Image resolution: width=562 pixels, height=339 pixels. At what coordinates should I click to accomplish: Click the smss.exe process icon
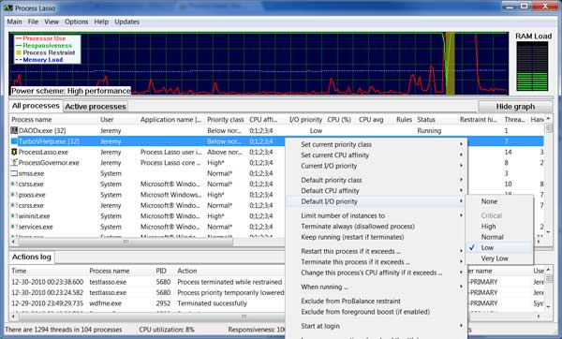point(14,173)
